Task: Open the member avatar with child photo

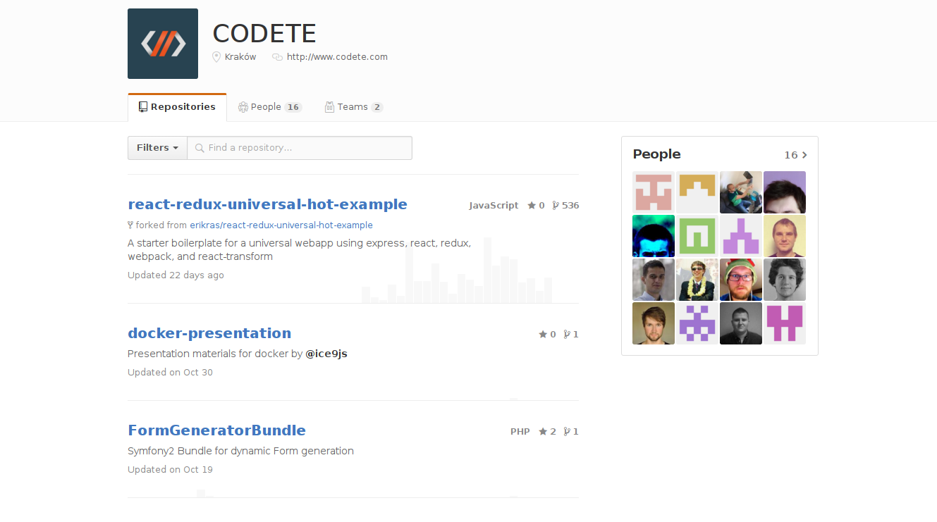Action: [x=741, y=192]
